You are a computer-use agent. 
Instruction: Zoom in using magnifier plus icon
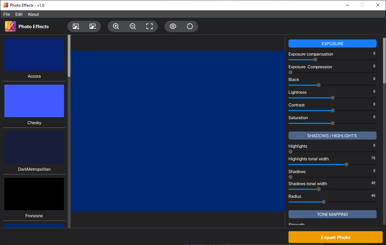click(x=116, y=26)
